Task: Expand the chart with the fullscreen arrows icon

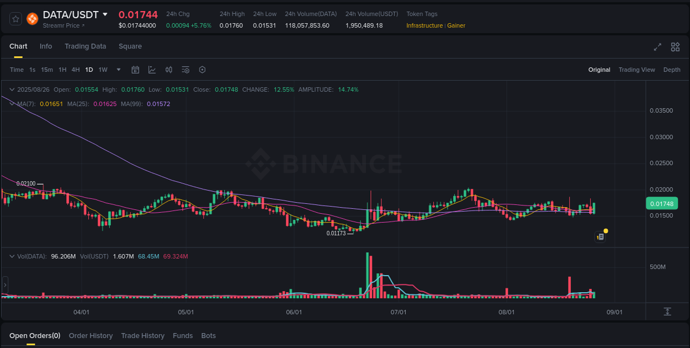Action: [657, 48]
